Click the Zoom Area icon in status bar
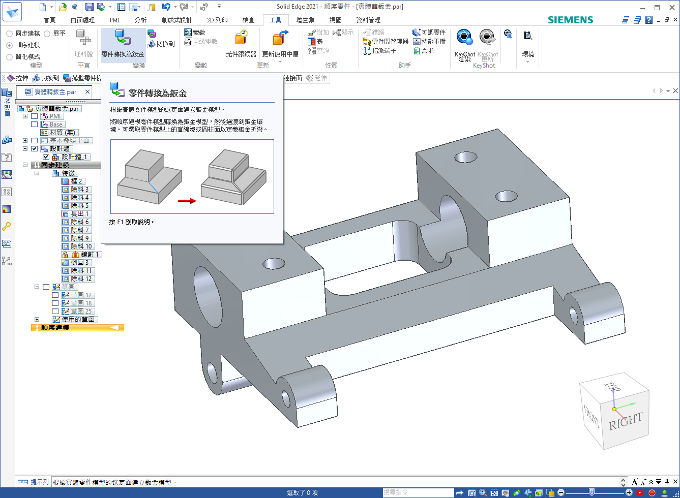 click(472, 493)
